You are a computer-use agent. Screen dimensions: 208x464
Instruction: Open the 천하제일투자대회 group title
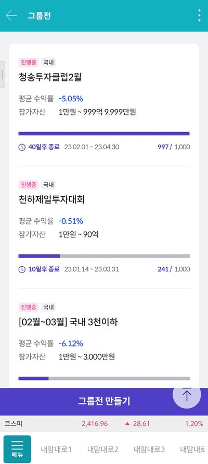click(51, 200)
